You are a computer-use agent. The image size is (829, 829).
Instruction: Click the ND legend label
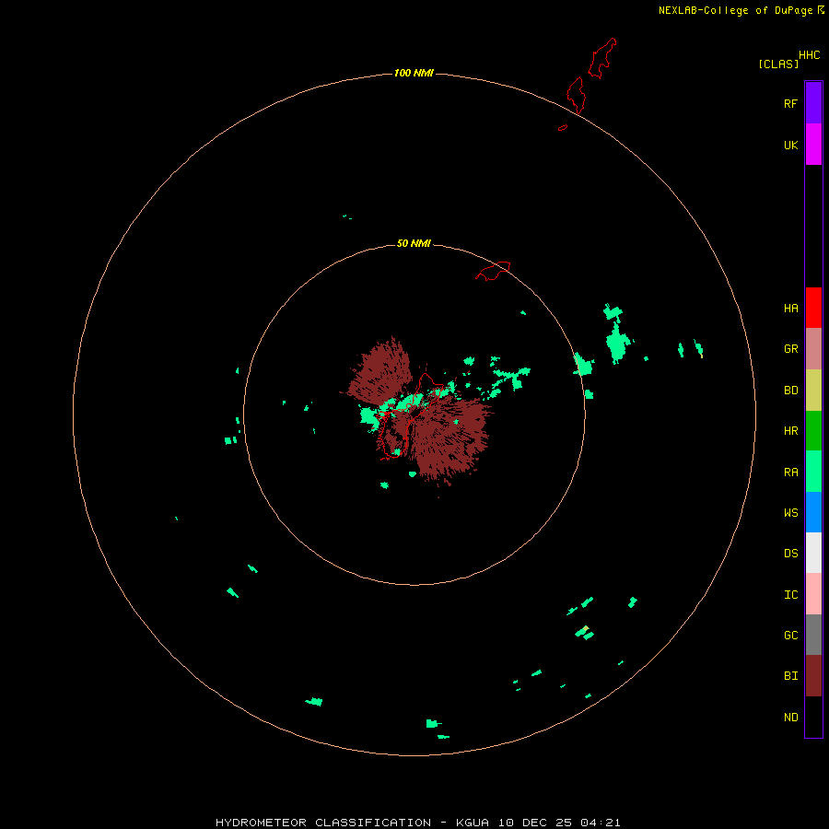pyautogui.click(x=791, y=718)
